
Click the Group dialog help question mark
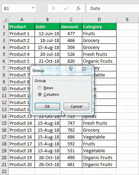coord(71,69)
